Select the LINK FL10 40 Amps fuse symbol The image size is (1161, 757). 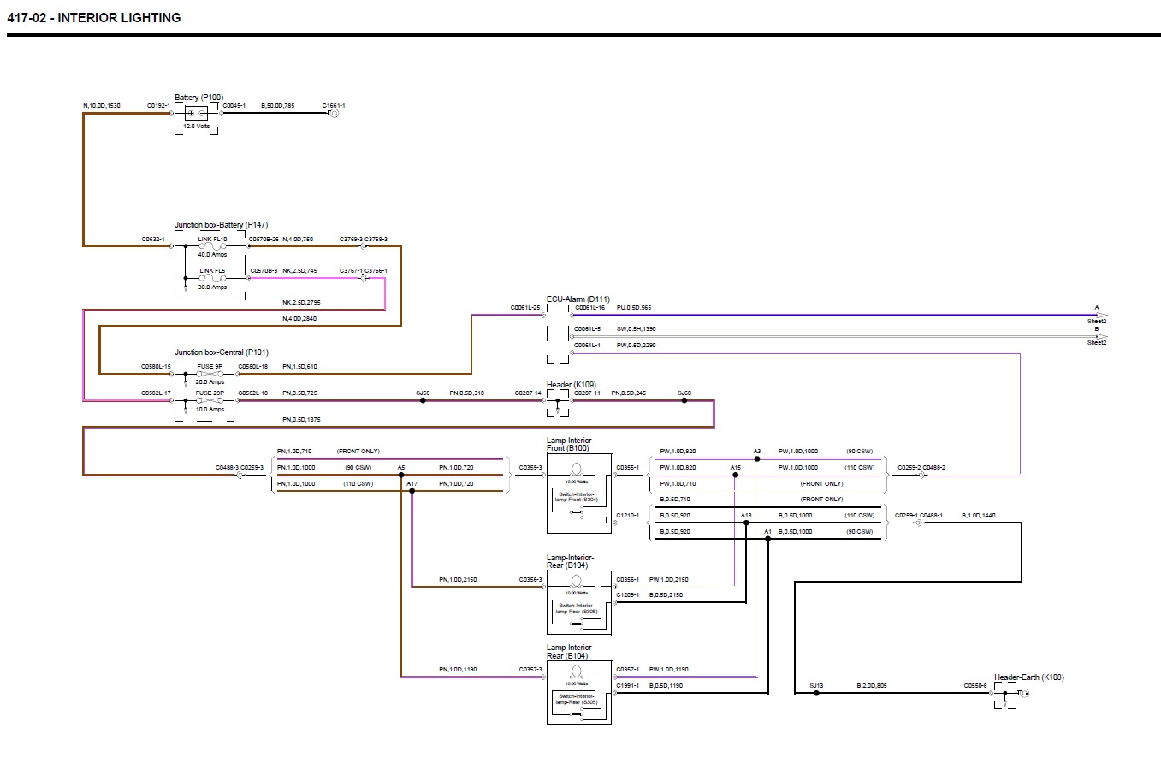211,245
